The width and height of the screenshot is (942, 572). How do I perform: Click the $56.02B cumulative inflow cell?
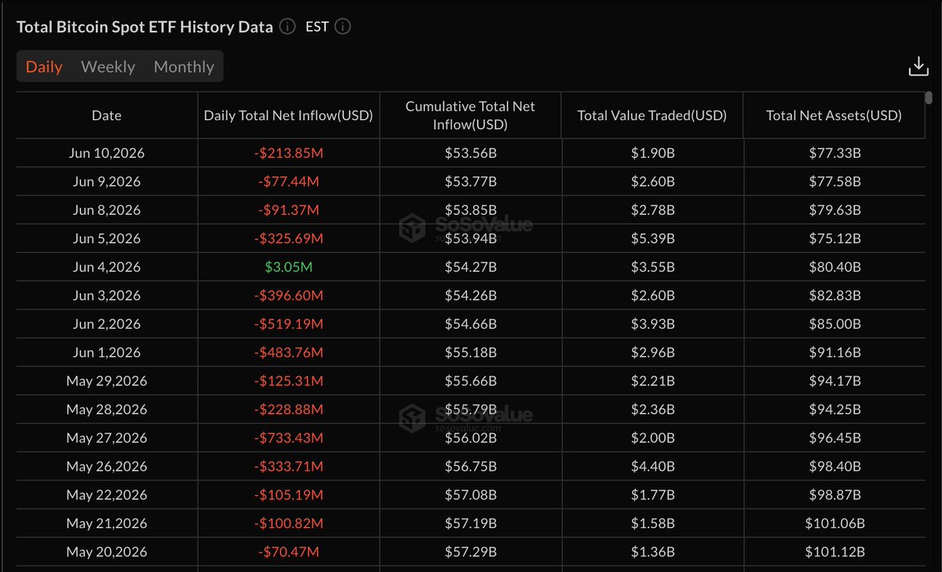pyautogui.click(x=470, y=437)
